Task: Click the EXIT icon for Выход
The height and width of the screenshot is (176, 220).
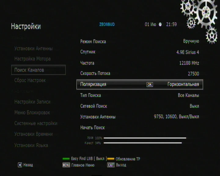Action: [x=110, y=165]
